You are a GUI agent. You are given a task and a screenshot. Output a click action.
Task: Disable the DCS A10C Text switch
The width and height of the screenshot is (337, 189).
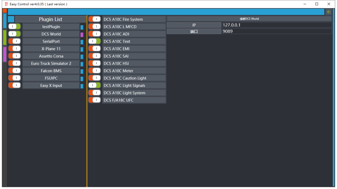pos(95,41)
